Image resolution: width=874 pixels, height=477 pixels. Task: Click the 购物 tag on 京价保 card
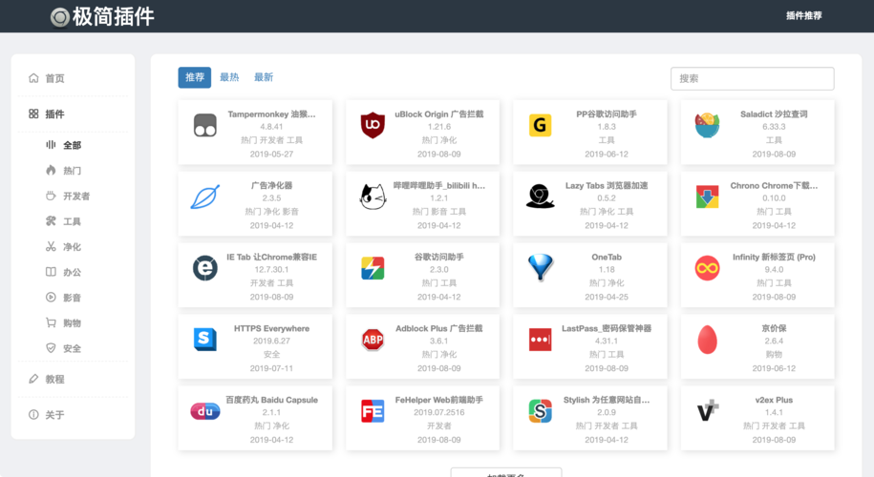pyautogui.click(x=774, y=355)
